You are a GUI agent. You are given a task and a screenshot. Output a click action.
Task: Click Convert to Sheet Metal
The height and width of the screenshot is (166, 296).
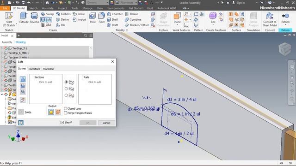[270, 20]
